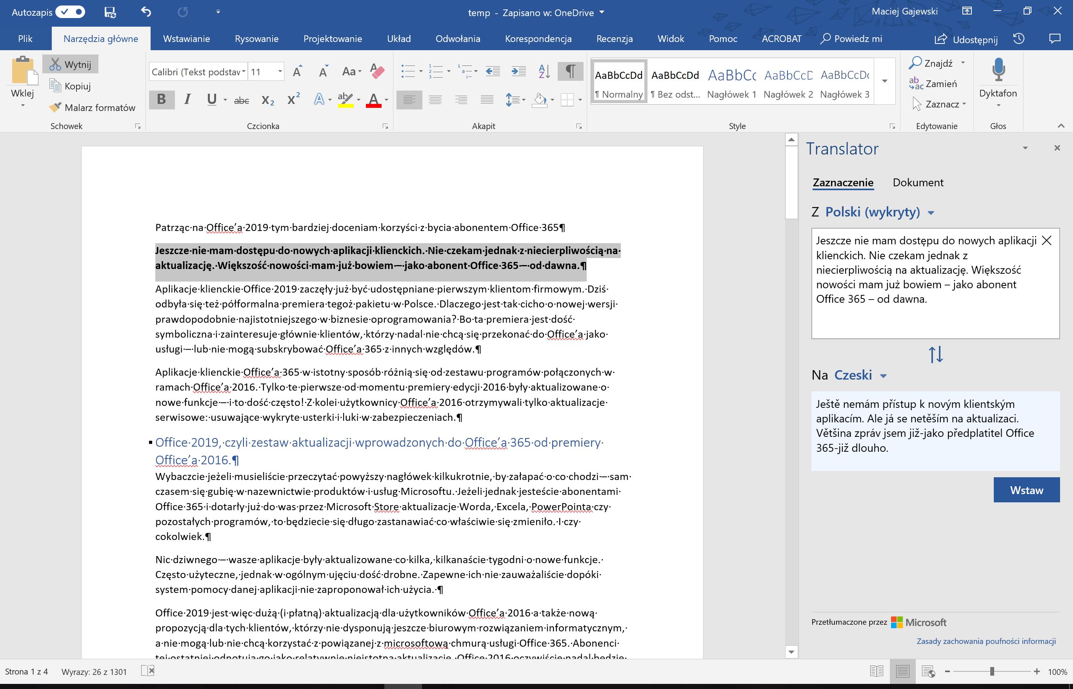Open the Wstawianie ribbon tab
The width and height of the screenshot is (1073, 689).
click(x=186, y=38)
